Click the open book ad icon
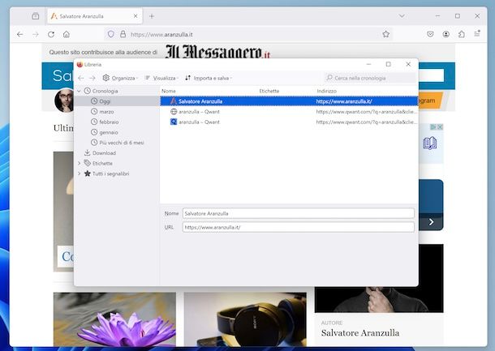This screenshot has height=351, width=495. click(x=429, y=143)
